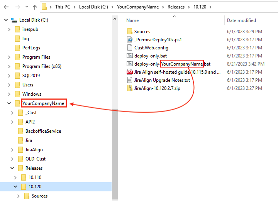Select the inetpub folder icon in tree
278x201 pixels.
[x=17, y=29]
